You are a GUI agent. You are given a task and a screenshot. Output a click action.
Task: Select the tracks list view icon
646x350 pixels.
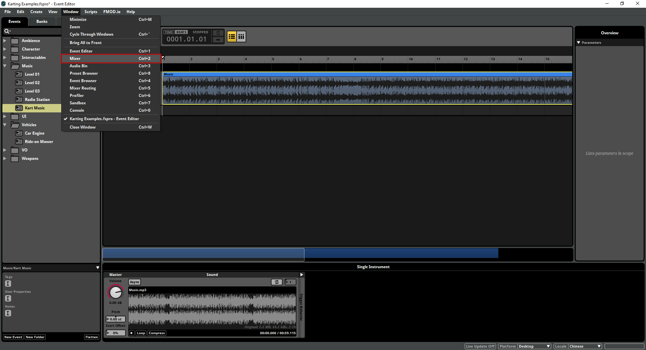(x=231, y=36)
